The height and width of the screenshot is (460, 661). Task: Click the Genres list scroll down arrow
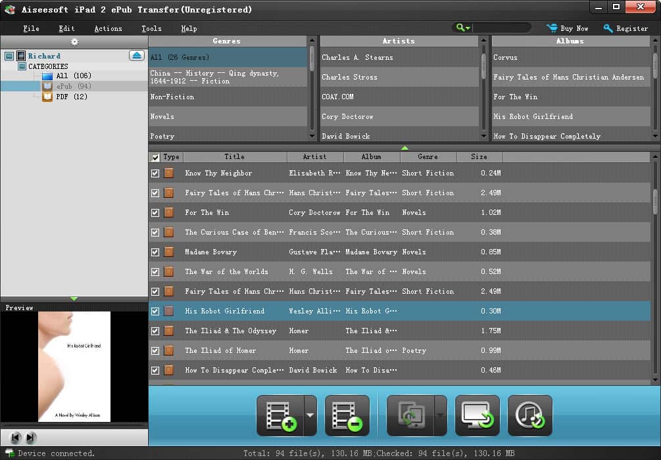(x=312, y=136)
